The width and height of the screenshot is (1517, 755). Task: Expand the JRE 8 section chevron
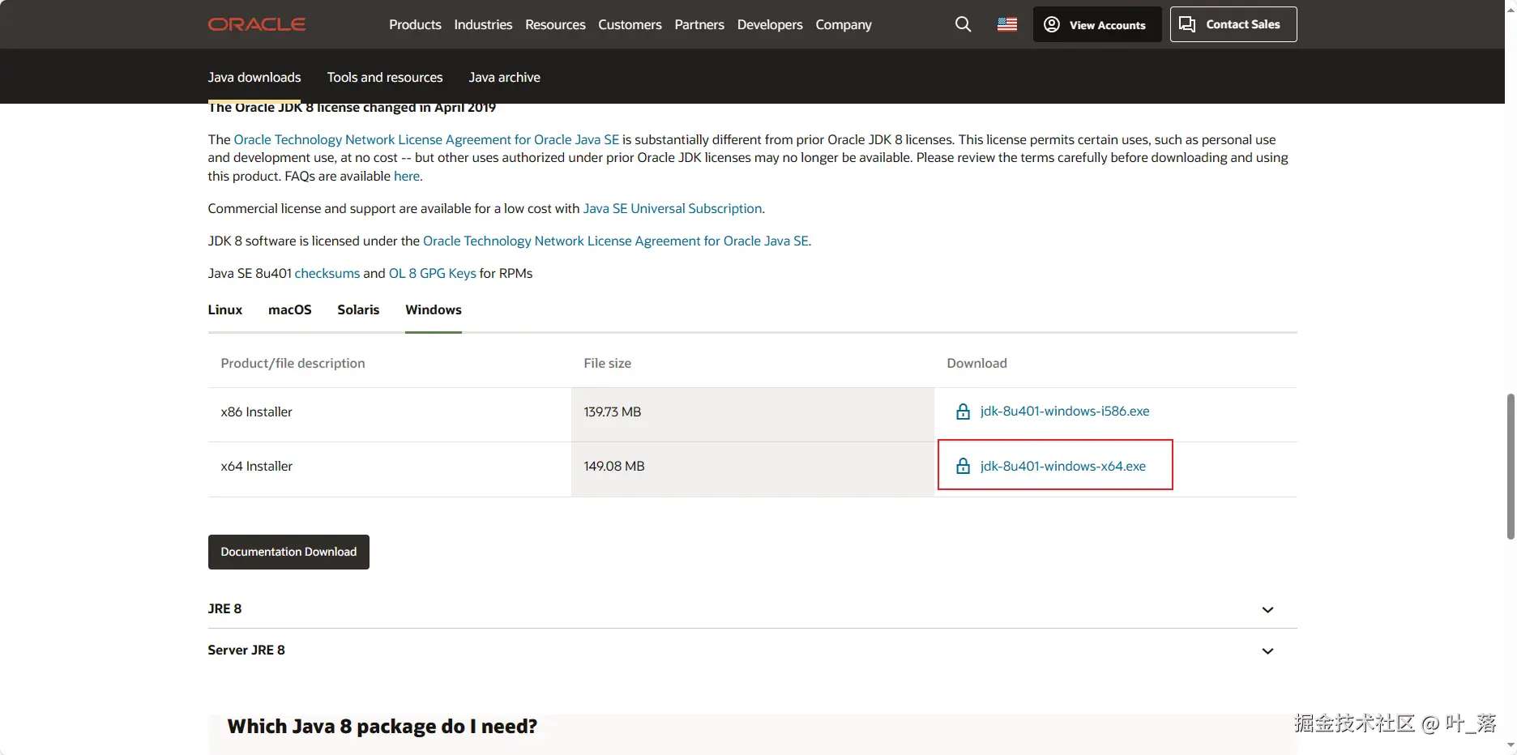(x=1267, y=610)
